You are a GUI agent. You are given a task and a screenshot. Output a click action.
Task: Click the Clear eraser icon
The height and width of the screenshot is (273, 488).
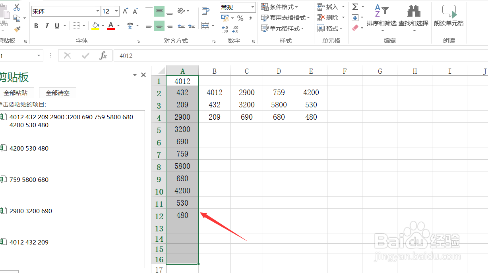[355, 28]
